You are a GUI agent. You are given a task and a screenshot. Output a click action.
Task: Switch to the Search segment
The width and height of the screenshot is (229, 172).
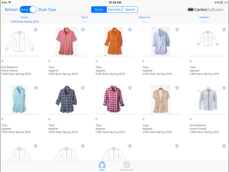[130, 10]
